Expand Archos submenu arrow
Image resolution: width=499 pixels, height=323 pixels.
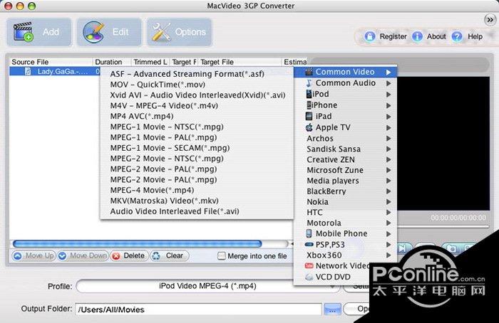[389, 139]
